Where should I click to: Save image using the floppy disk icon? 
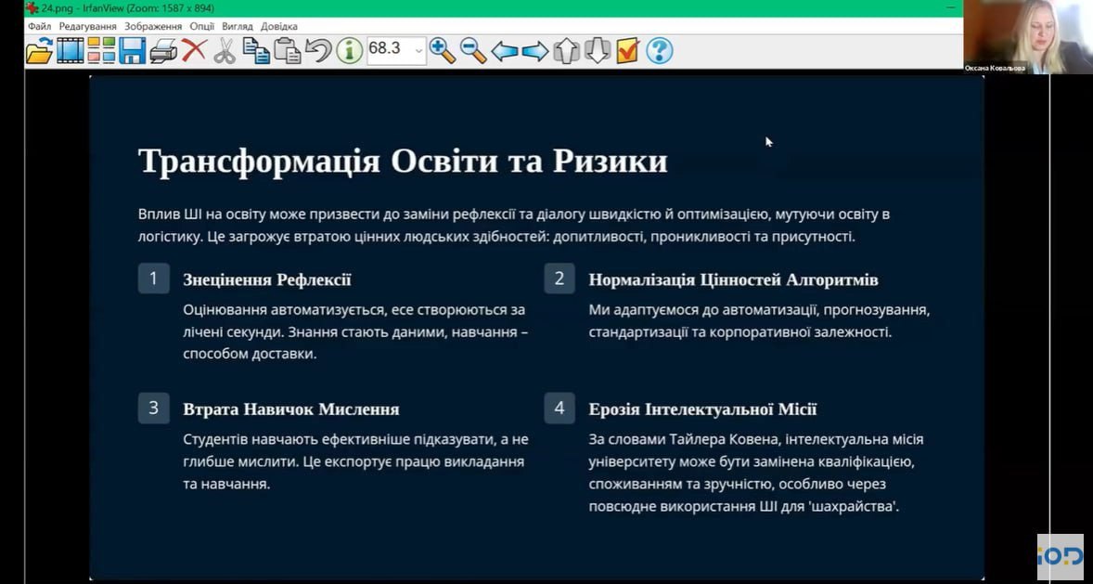point(132,50)
